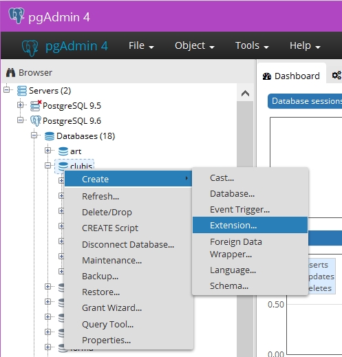Choose Schema... from the Create submenu

pos(229,286)
